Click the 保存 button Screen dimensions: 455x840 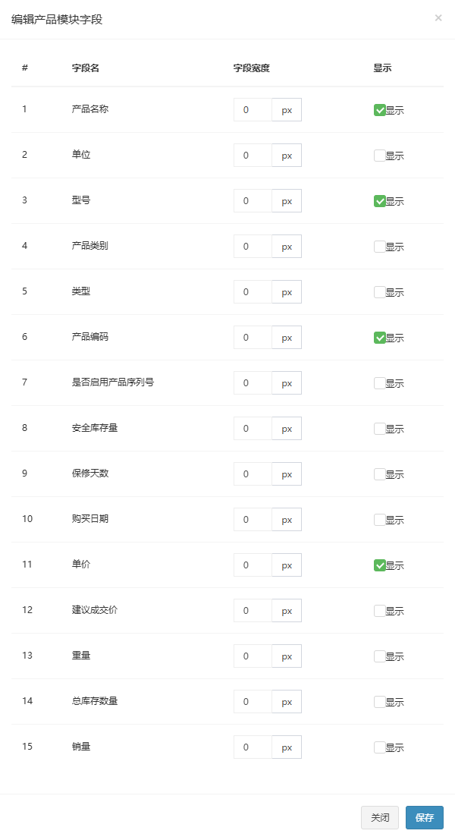[425, 817]
